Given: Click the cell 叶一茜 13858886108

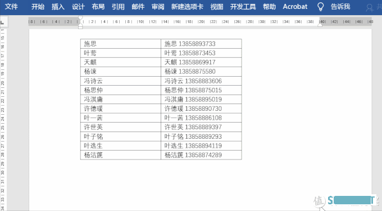Looking at the screenshot, I should pyautogui.click(x=201, y=118).
